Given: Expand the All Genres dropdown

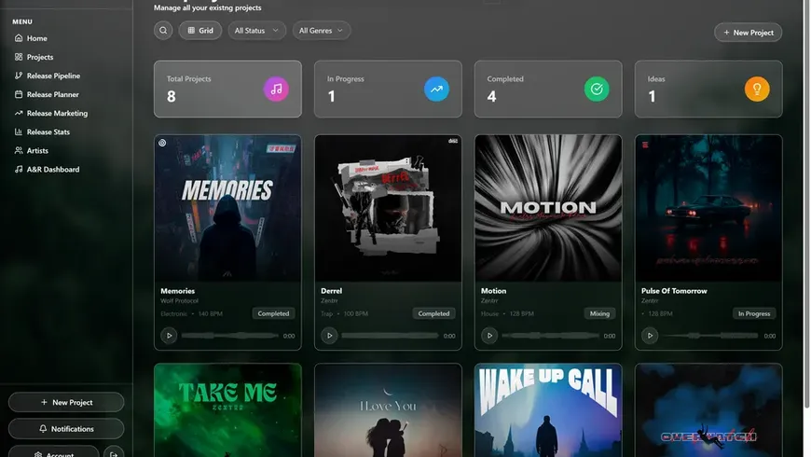Looking at the screenshot, I should (x=322, y=31).
